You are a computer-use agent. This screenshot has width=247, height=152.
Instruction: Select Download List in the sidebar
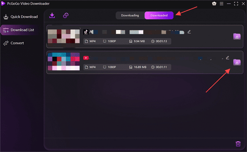pyautogui.click(x=20, y=30)
